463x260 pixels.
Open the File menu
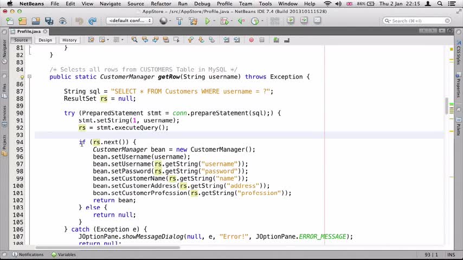click(55, 4)
